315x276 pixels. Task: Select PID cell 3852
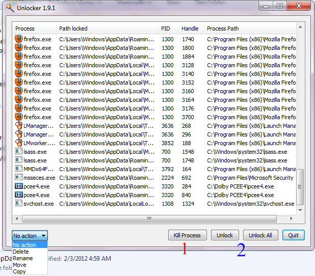(x=168, y=143)
